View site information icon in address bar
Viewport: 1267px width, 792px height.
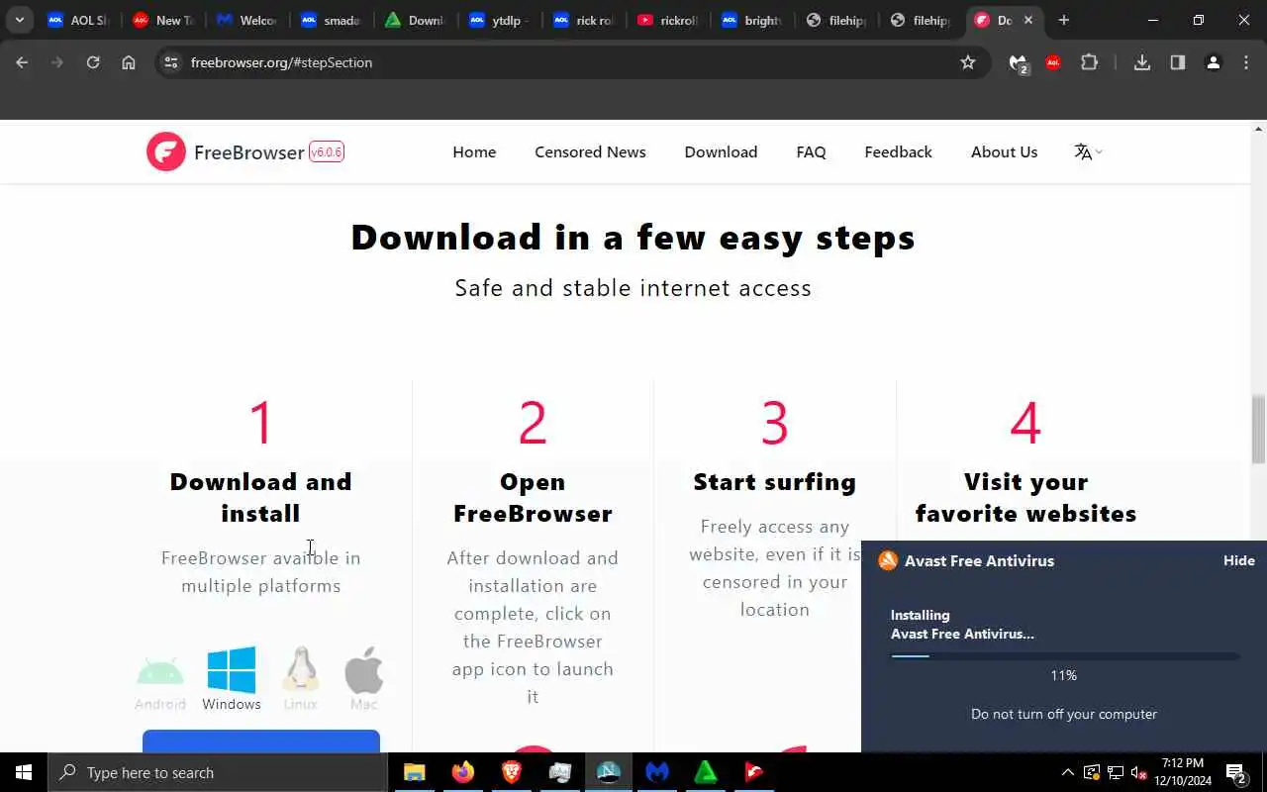tap(171, 62)
